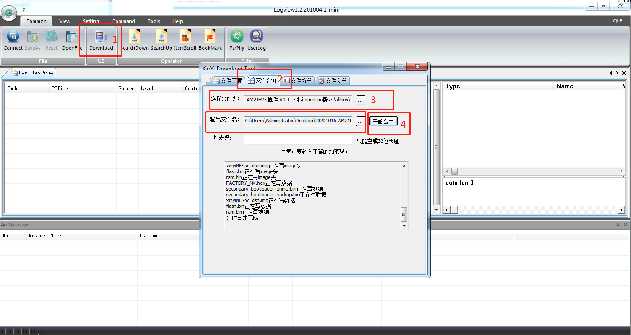This screenshot has width=631, height=335.
Task: Click the secondary_bootloader_backup.bin log line
Action: [276, 195]
